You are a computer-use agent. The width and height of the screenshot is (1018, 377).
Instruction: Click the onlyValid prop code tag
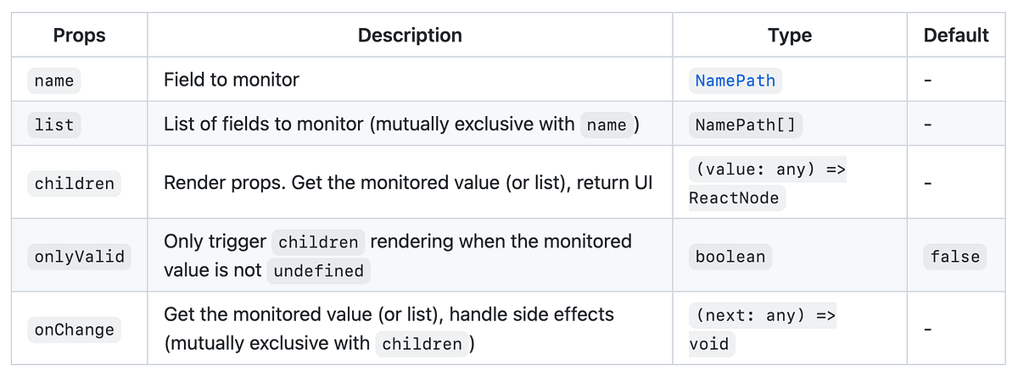tap(79, 257)
